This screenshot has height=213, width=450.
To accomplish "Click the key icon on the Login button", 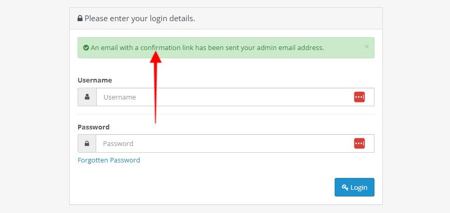I will point(345,187).
